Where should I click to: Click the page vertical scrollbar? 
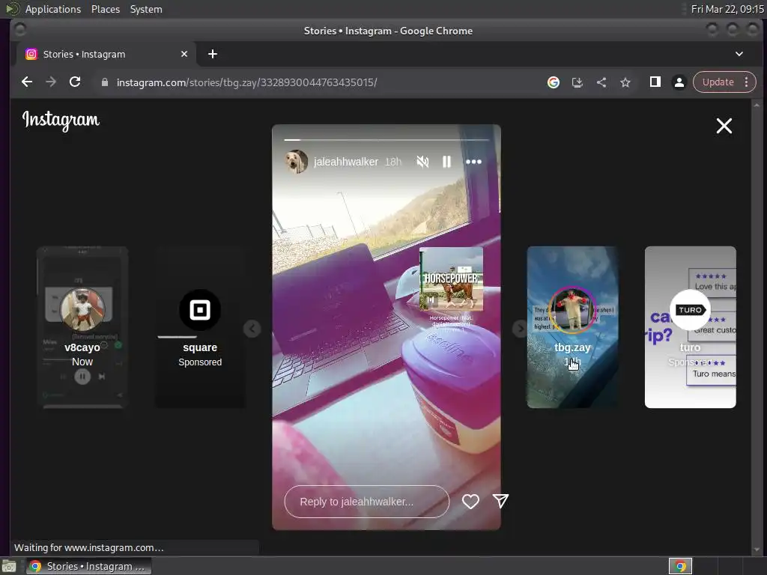(x=757, y=326)
